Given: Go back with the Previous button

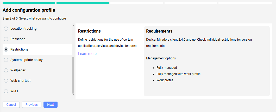Looking at the screenshot, I should pyautogui.click(x=32, y=105).
